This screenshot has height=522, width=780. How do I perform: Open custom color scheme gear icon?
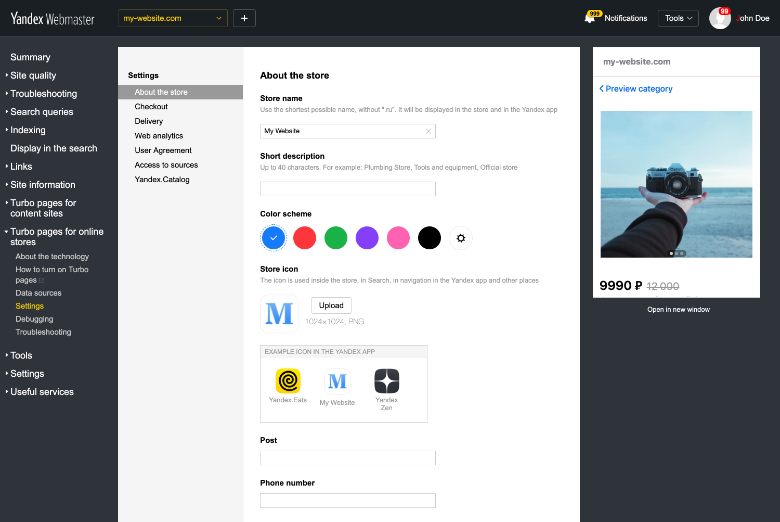coord(461,238)
